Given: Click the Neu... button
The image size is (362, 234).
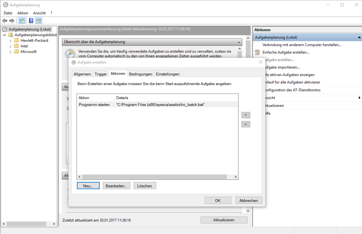Looking at the screenshot, I should [x=88, y=186].
